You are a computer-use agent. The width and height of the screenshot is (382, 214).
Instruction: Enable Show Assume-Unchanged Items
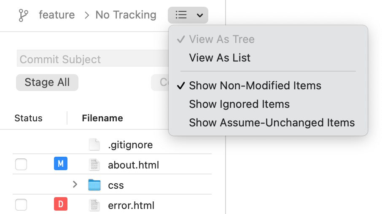272,123
